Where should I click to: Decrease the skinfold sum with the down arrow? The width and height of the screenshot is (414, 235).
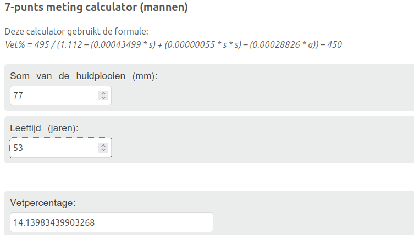103,98
